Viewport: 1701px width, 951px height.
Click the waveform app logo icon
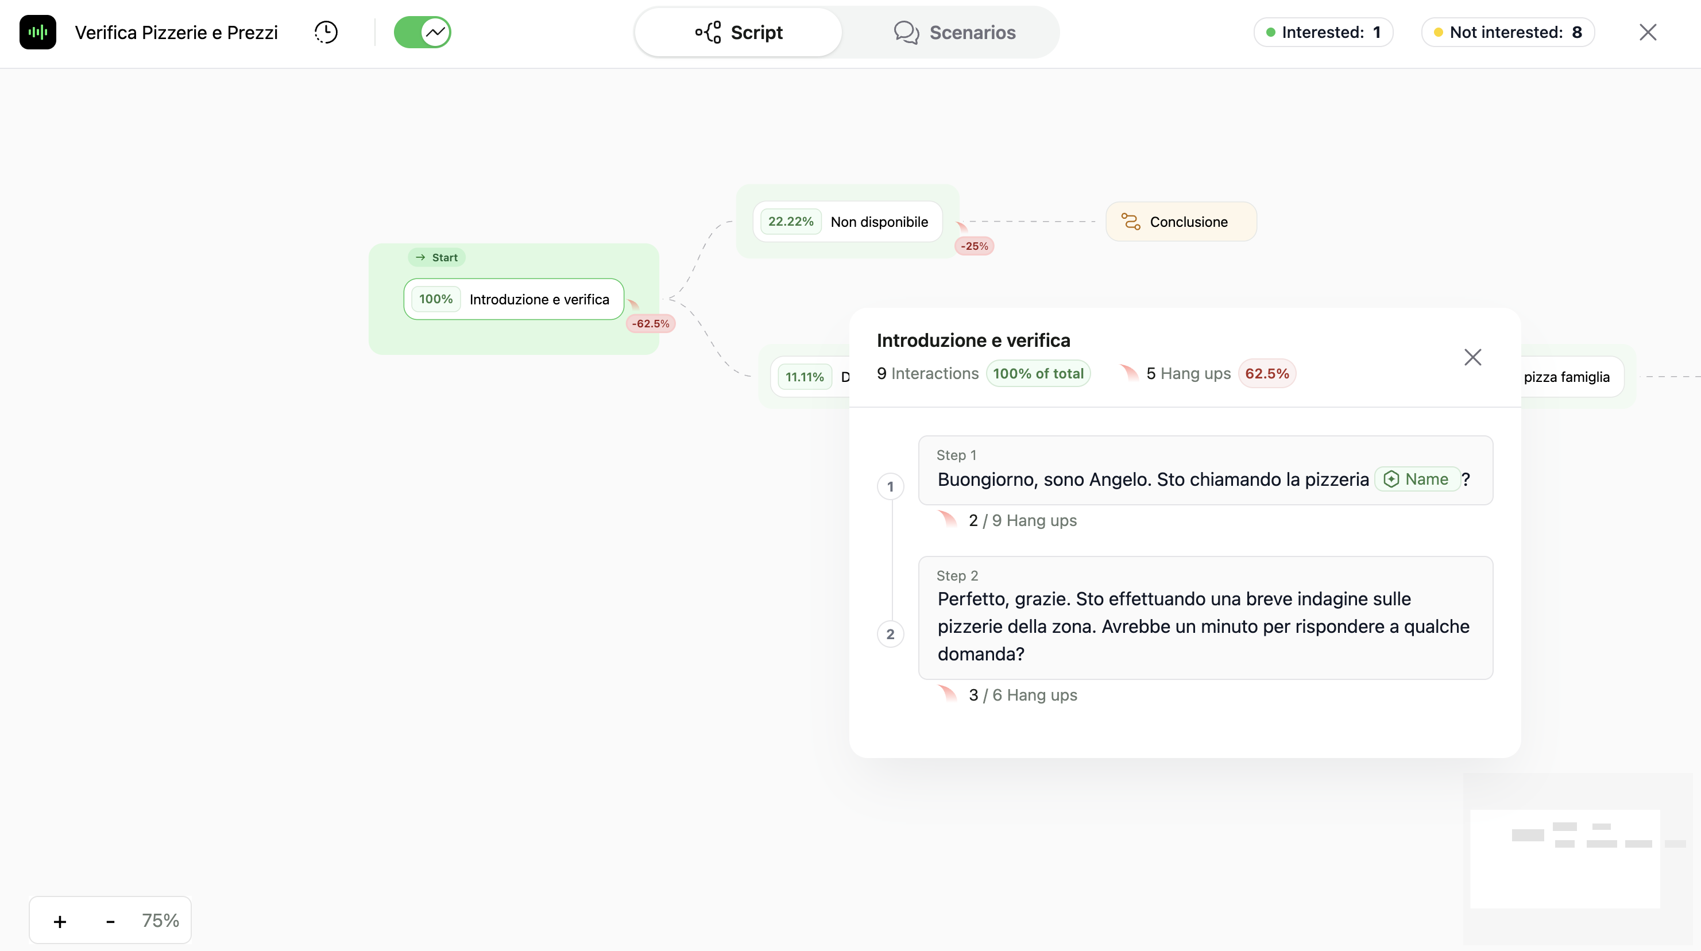[38, 32]
